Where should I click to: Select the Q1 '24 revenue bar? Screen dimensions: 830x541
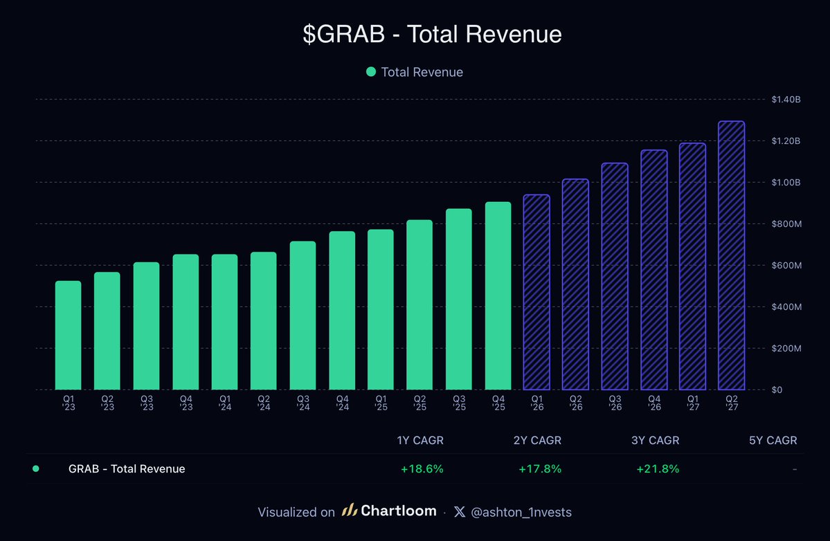224,322
